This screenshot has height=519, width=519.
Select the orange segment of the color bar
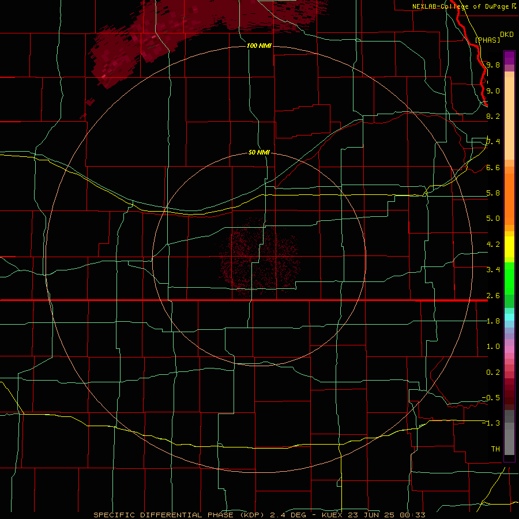[509, 198]
